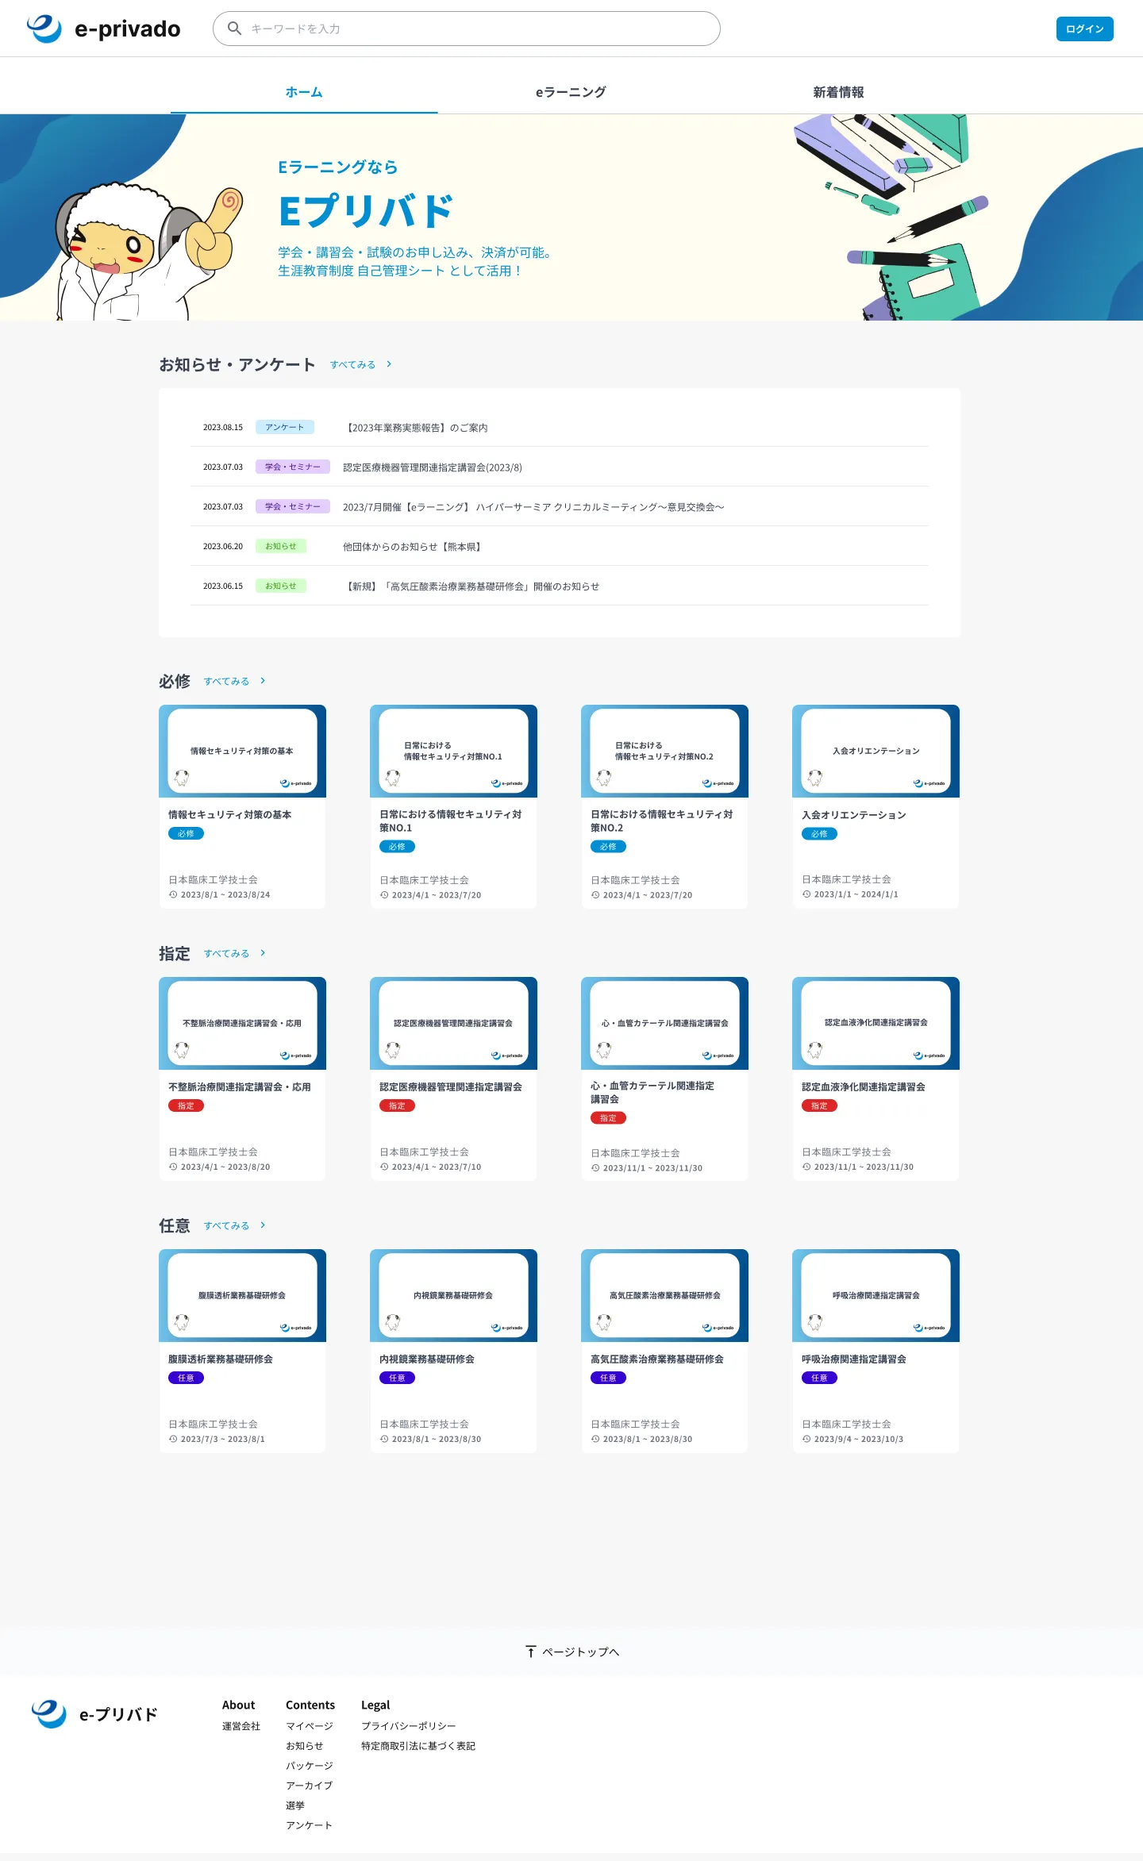Open the 情報セキュリティ対策の基本 course thumbnail

(242, 751)
